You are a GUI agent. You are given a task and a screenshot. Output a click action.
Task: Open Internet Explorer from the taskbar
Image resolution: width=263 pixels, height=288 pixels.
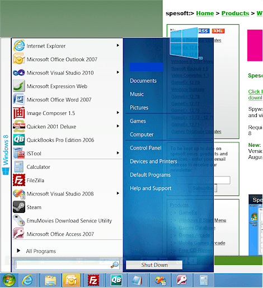(x=27, y=280)
